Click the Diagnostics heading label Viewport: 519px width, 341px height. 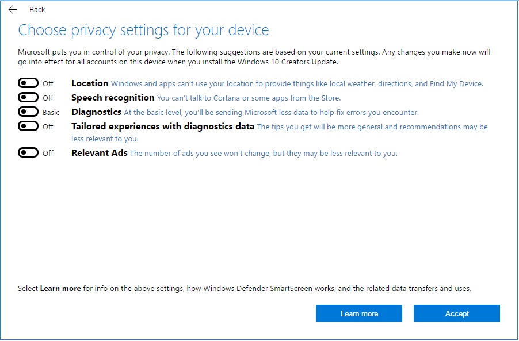96,112
